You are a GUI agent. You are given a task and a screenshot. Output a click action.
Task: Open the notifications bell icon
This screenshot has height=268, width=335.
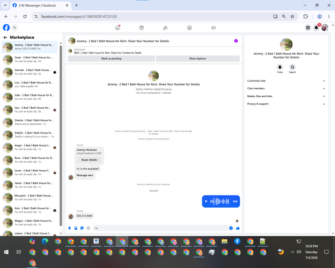coord(316,27)
